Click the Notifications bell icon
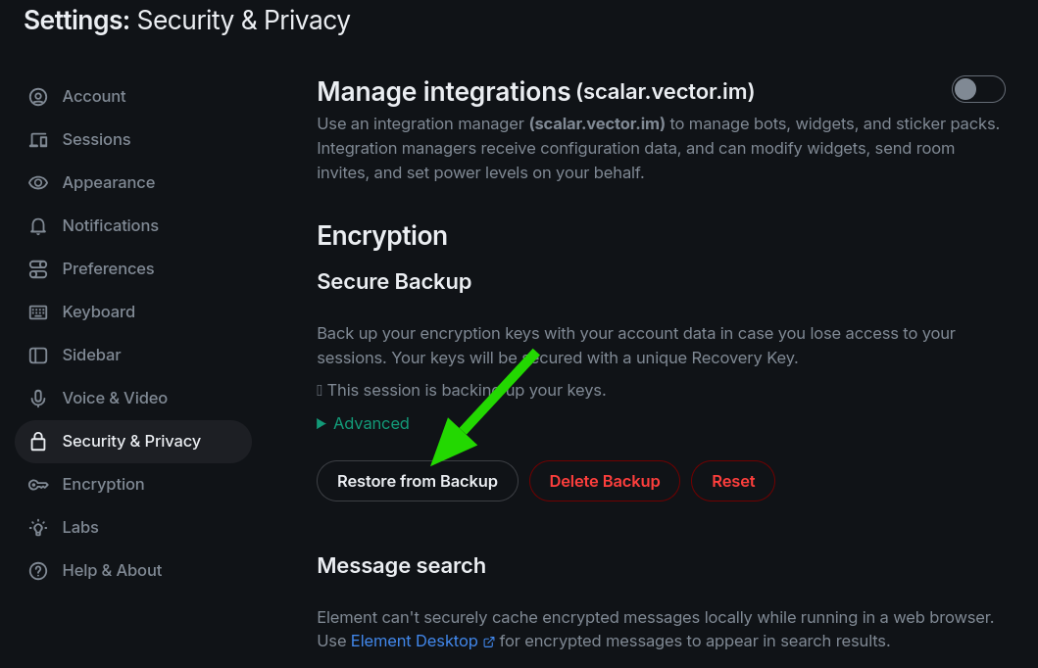 click(x=38, y=226)
